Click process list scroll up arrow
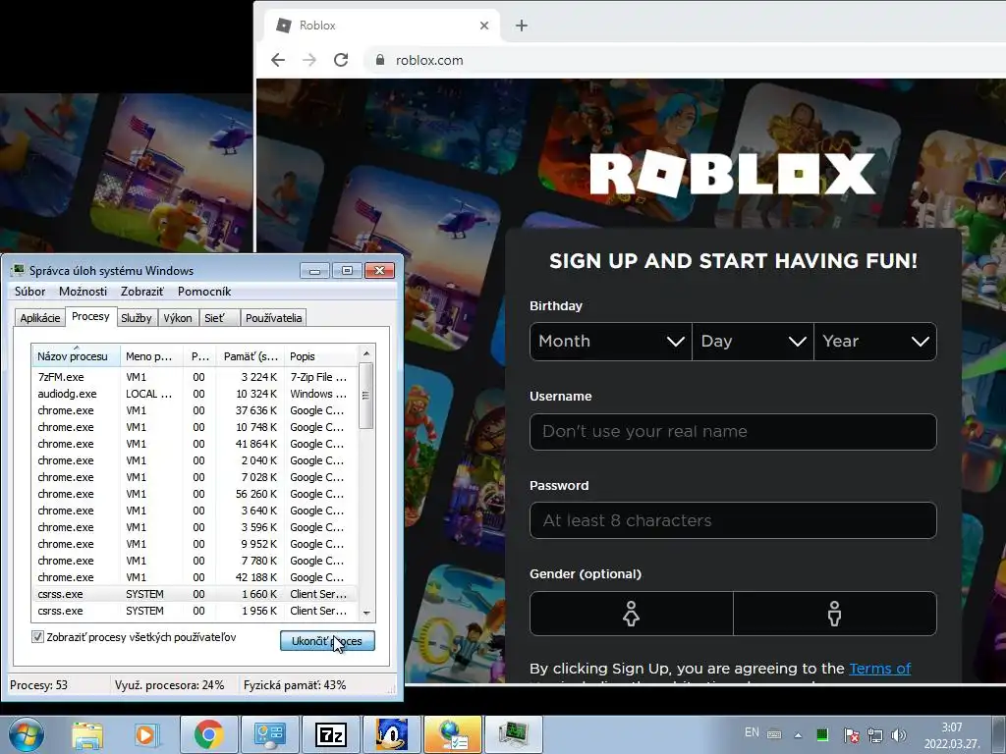This screenshot has height=754, width=1006. coord(366,353)
